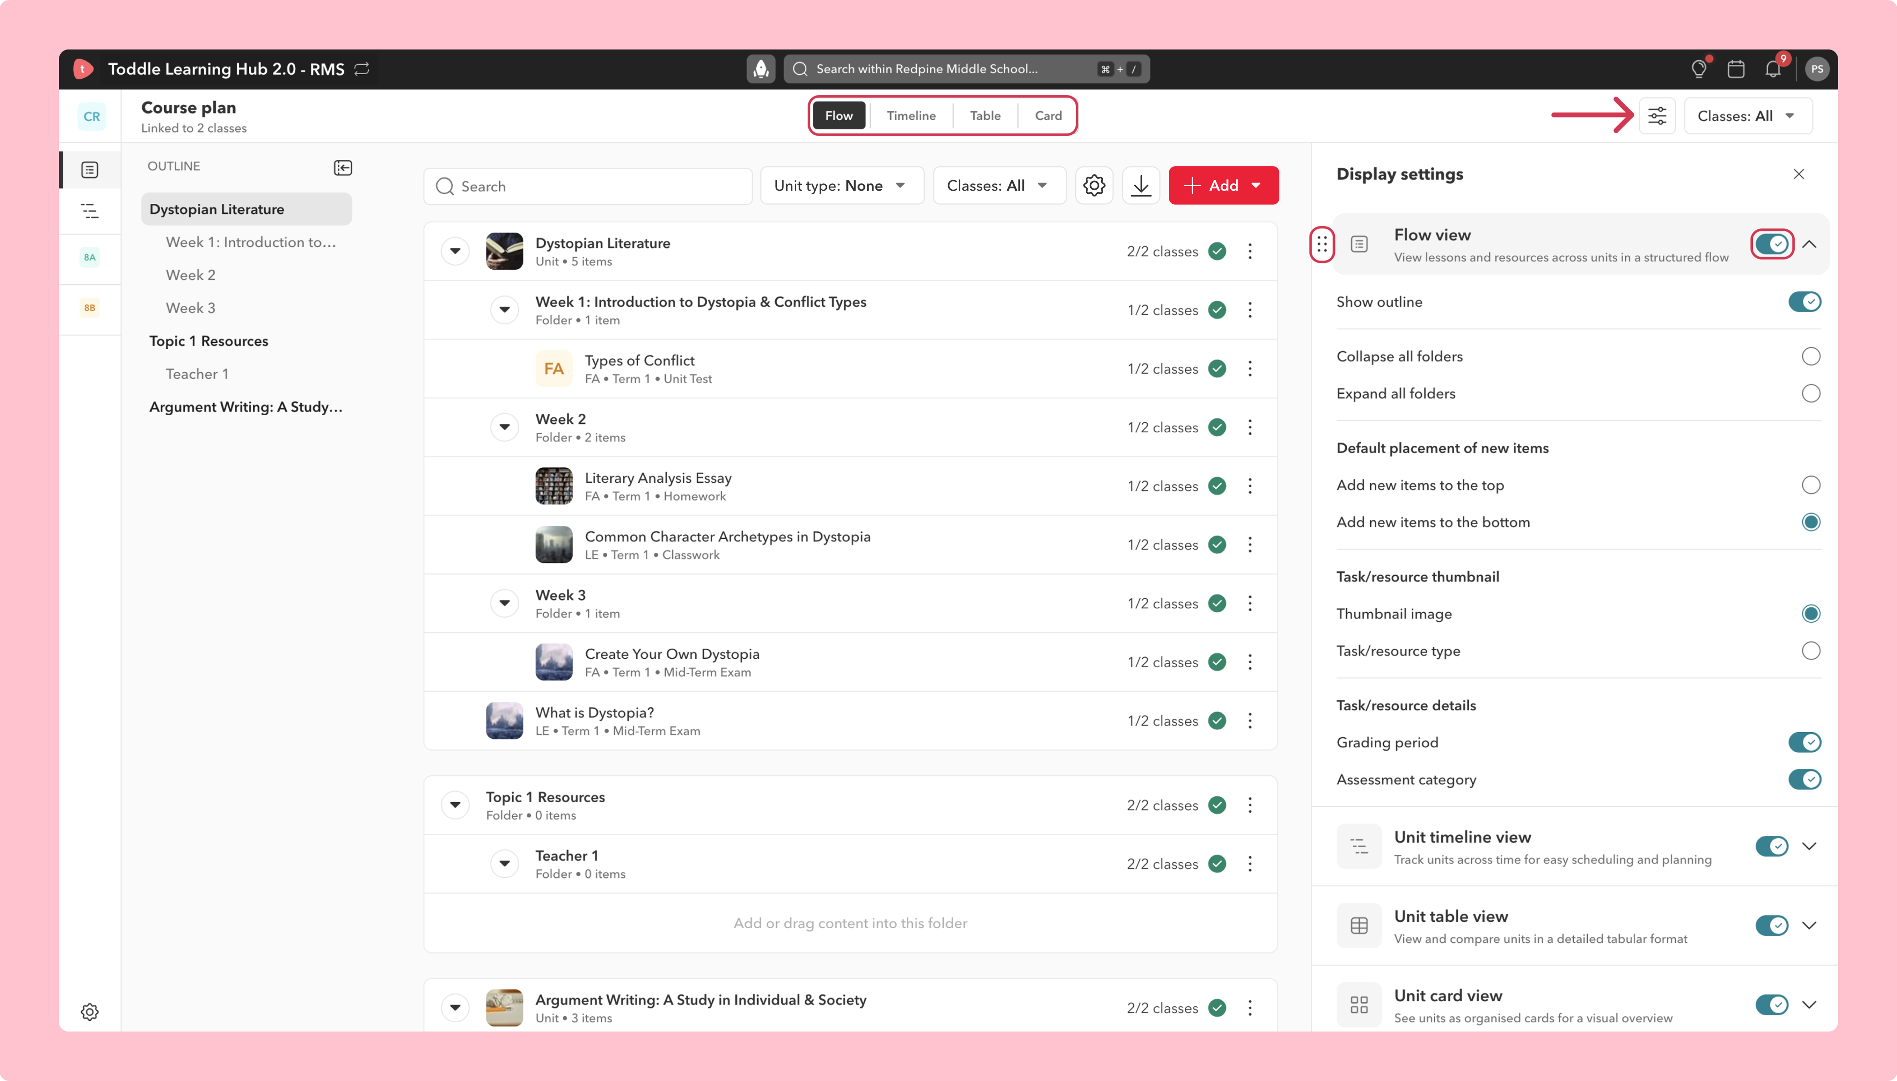Toggle Show outline switch
The width and height of the screenshot is (1897, 1081).
point(1804,302)
